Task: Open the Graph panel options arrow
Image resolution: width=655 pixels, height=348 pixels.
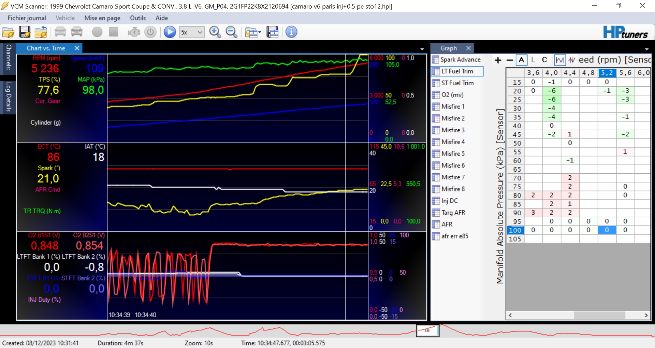Action: pos(646,49)
